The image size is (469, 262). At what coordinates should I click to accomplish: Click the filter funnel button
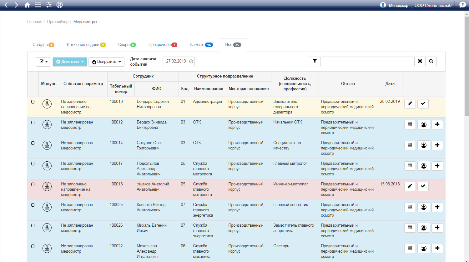point(315,61)
